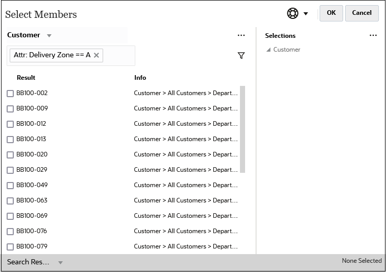This screenshot has width=386, height=272.
Task: Check the BB100-002 checkbox
Action: coord(10,94)
